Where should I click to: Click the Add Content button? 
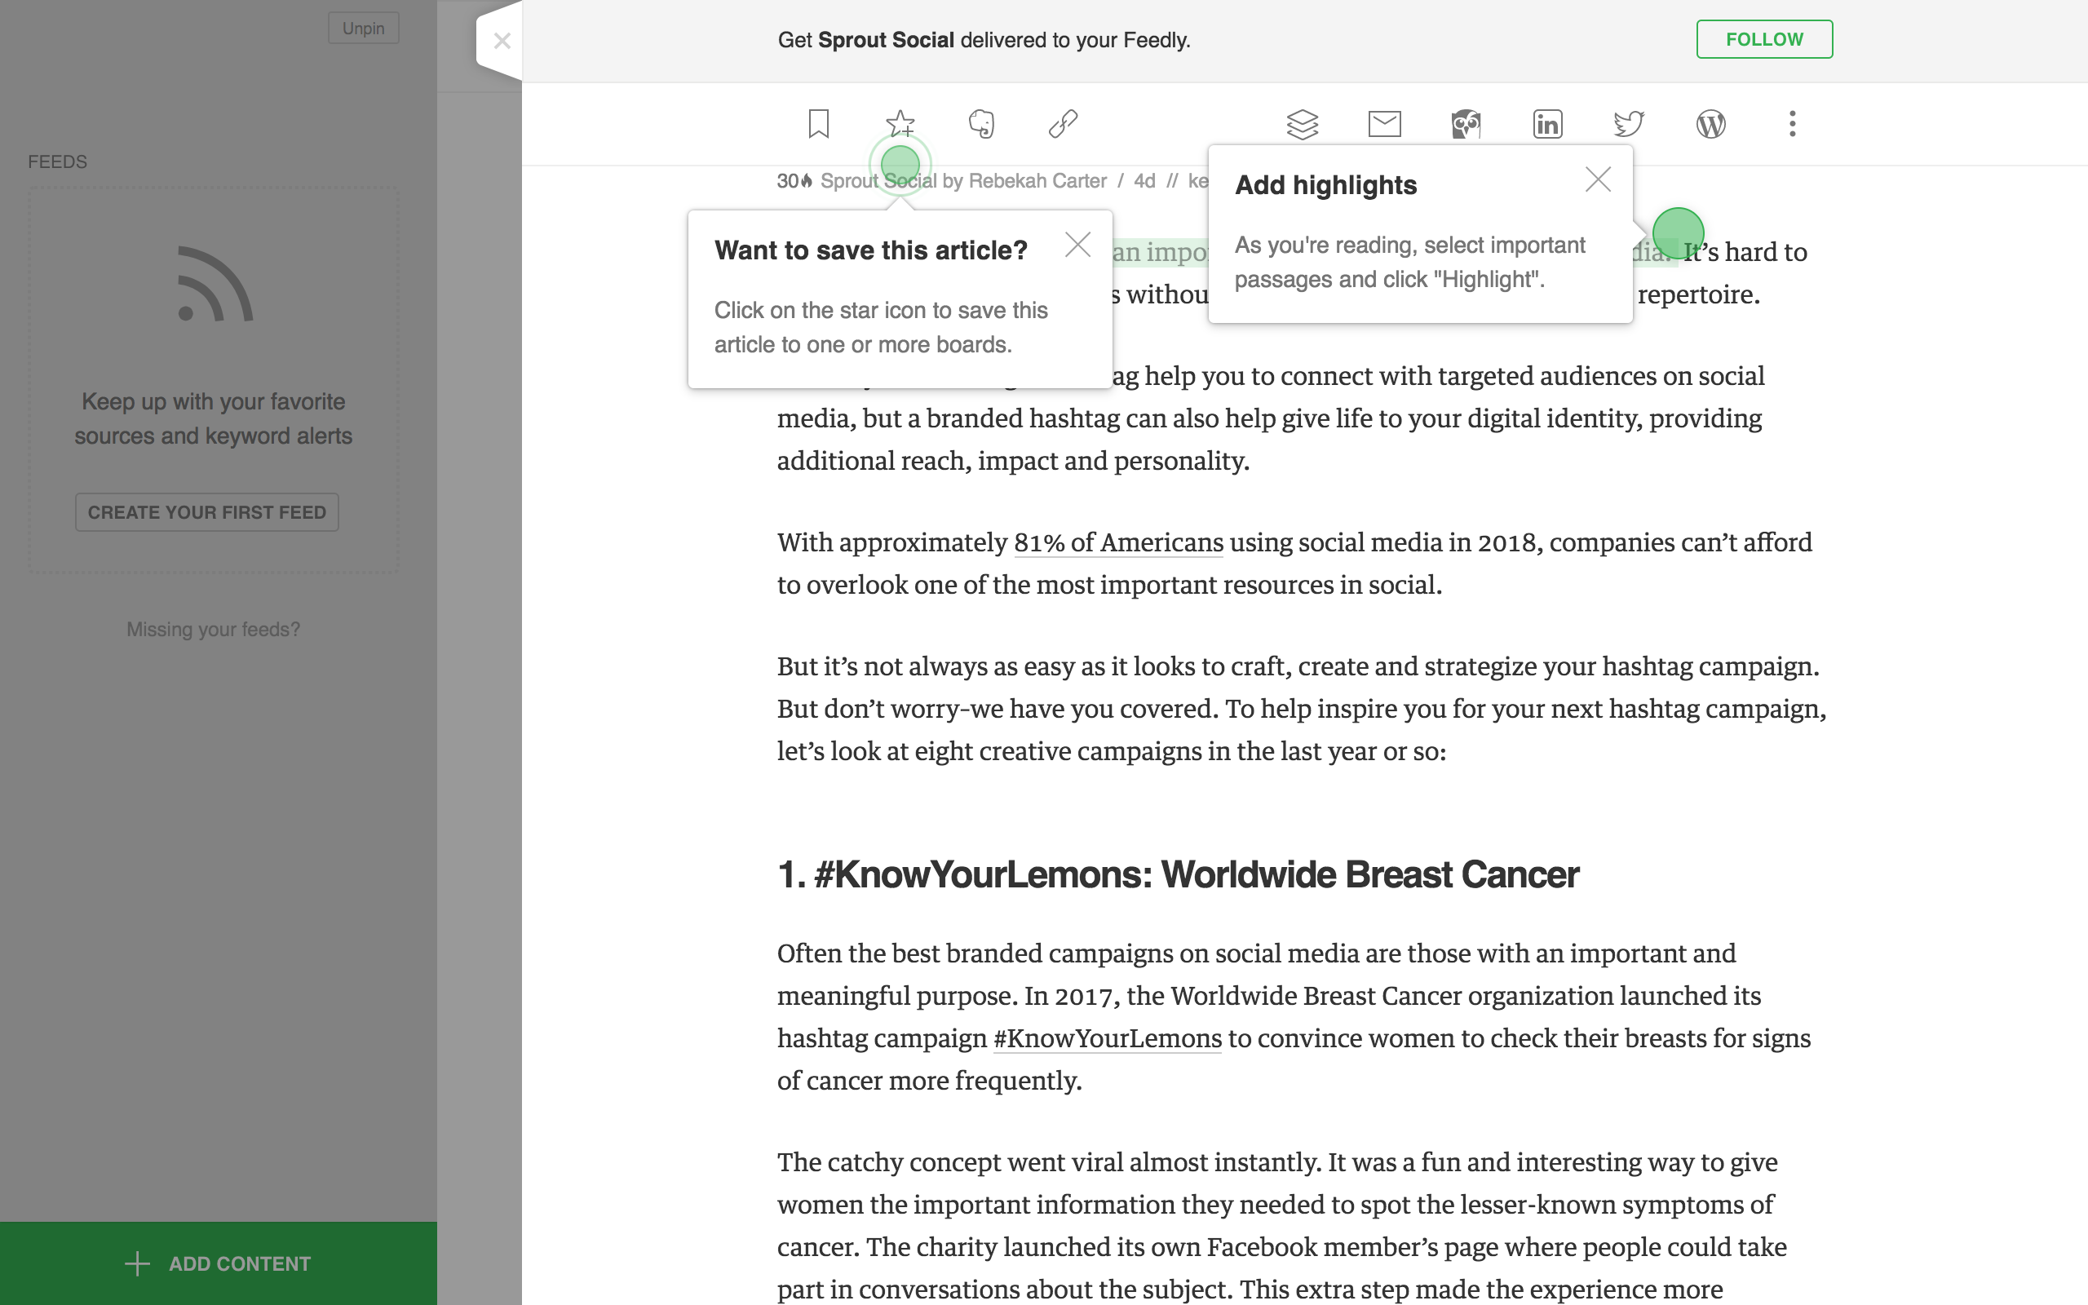pyautogui.click(x=219, y=1263)
